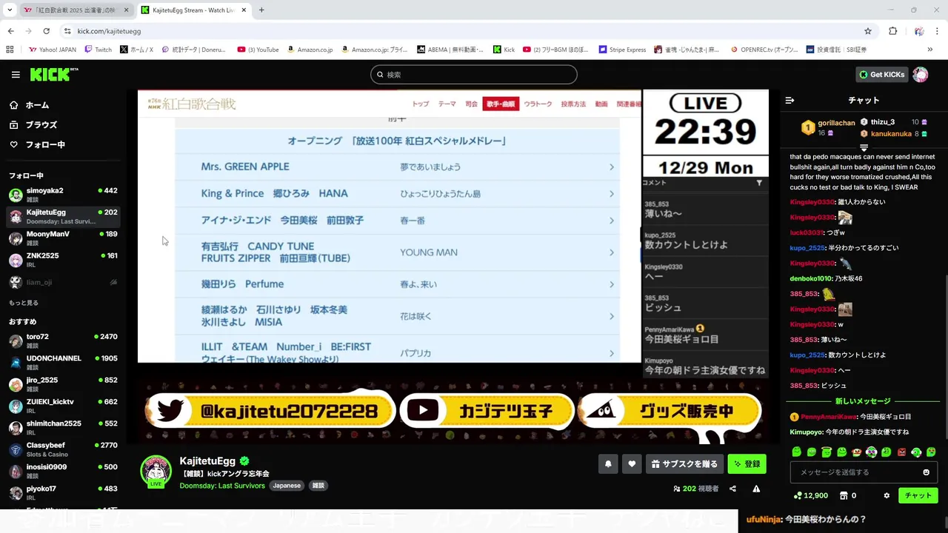The image size is (948, 533).
Task: Click the グッズ販売中 merchandise banner
Action: pyautogui.click(x=670, y=411)
